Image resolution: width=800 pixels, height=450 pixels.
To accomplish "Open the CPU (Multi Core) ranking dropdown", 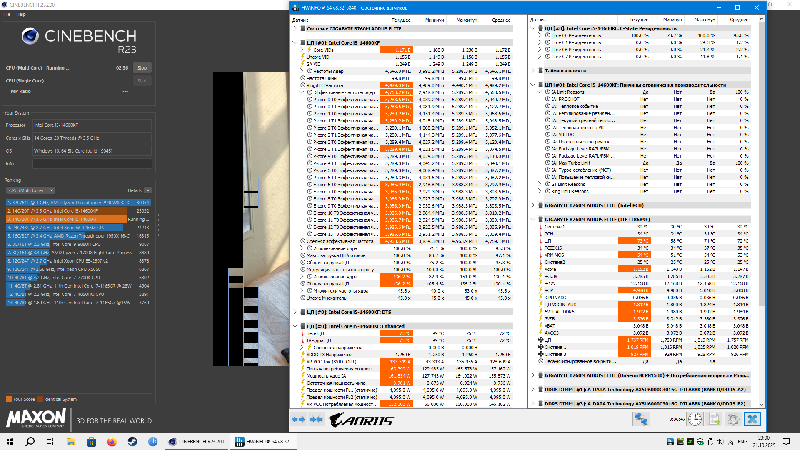I will [x=30, y=190].
